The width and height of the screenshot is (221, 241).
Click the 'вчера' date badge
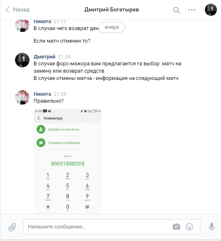(112, 27)
